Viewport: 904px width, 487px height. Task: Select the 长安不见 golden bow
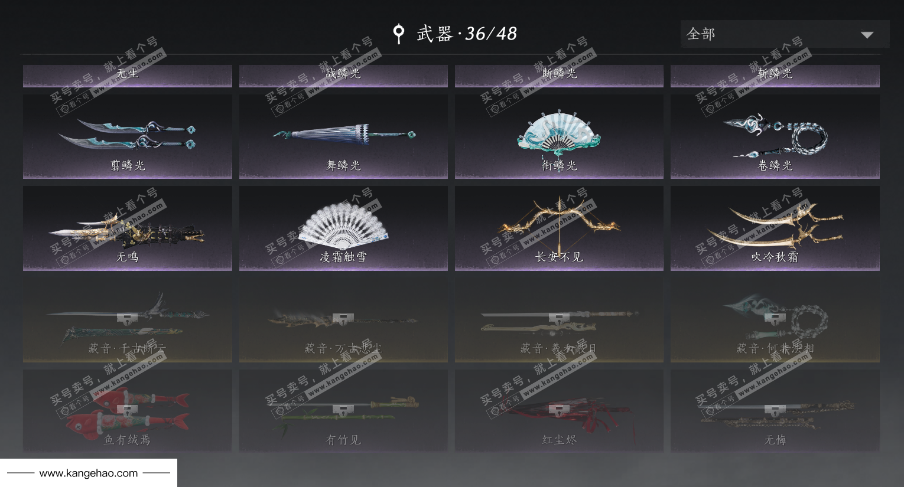click(559, 228)
